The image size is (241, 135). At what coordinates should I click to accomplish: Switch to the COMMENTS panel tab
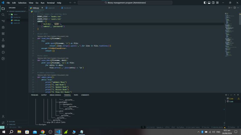[85, 95]
